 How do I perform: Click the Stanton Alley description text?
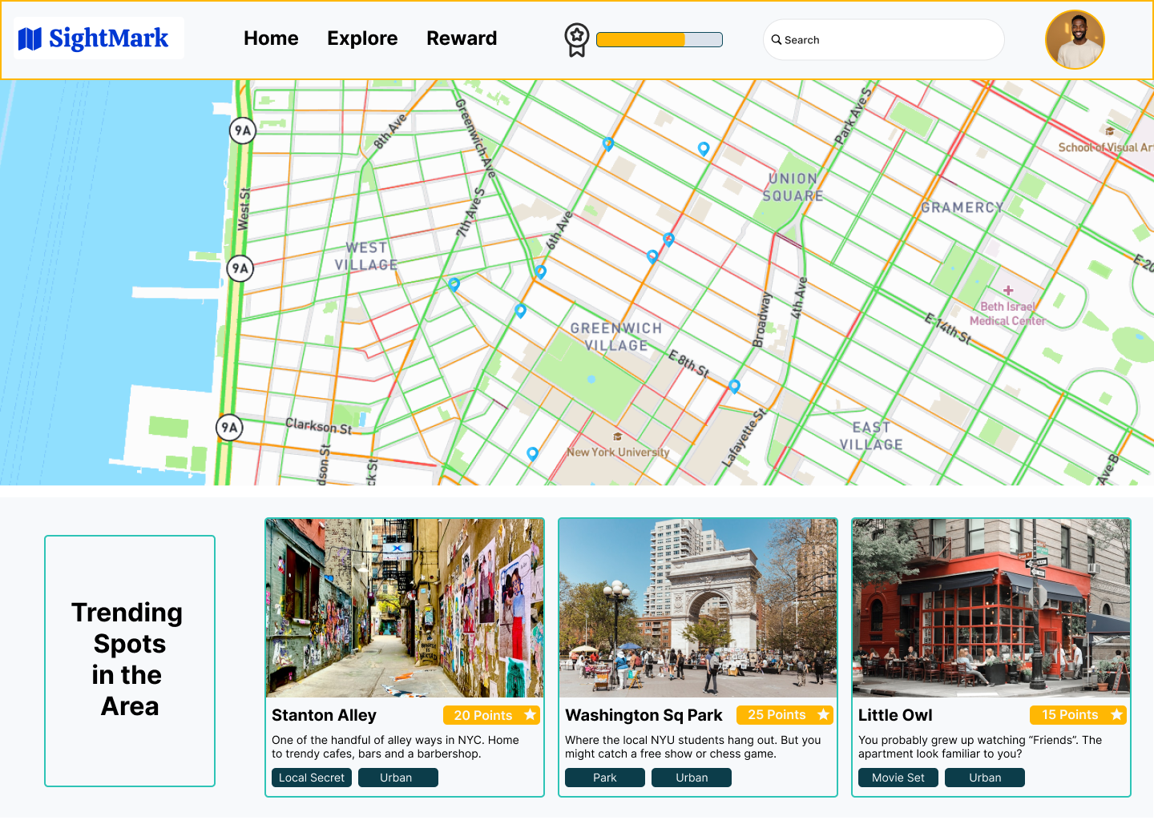tap(395, 746)
